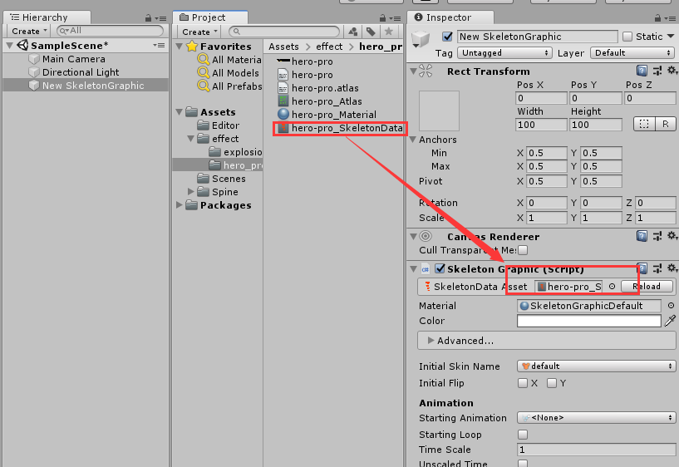Open Canvas Renderer help reference icon
The height and width of the screenshot is (467, 679).
click(x=642, y=236)
